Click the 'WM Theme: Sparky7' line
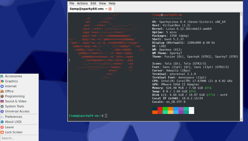The image size is (248, 141). pos(167,53)
